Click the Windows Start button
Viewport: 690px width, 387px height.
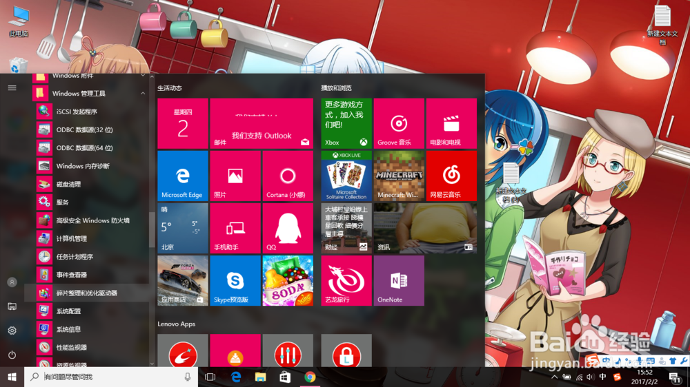(x=12, y=377)
